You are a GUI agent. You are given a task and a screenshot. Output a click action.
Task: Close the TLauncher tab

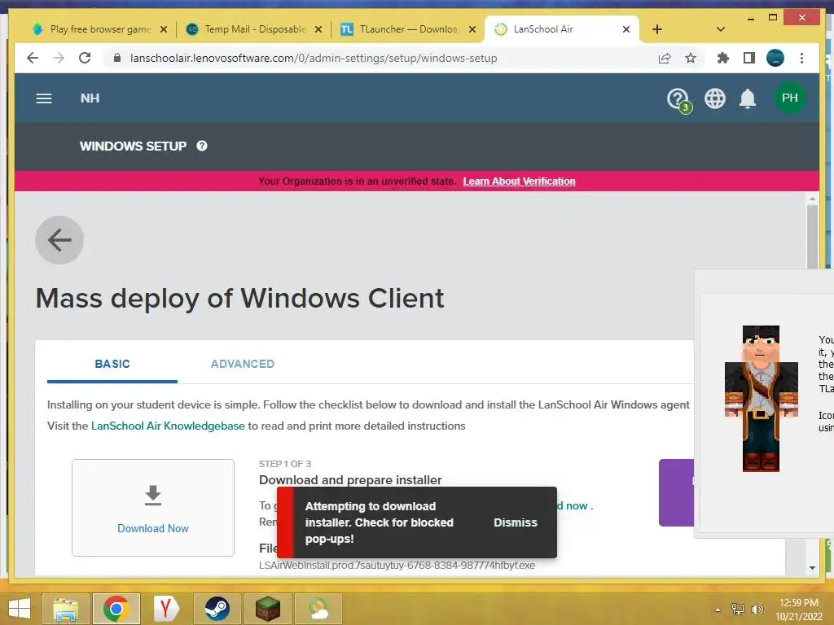coord(472,29)
